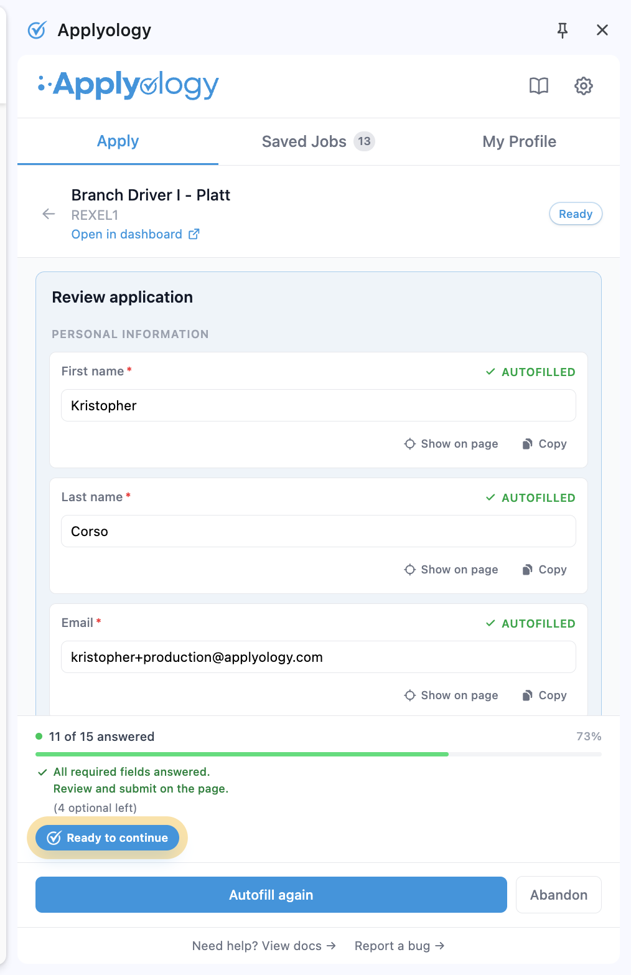Pin the Applyology side panel
The image size is (631, 975).
pos(563,30)
